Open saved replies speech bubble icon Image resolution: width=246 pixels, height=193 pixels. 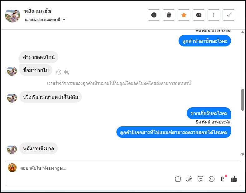(x=200, y=179)
